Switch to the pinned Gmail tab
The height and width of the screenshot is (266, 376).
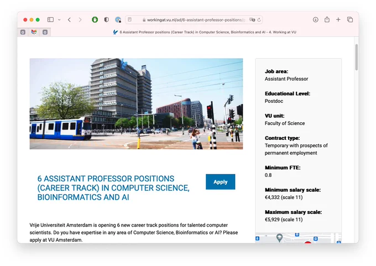[x=34, y=32]
